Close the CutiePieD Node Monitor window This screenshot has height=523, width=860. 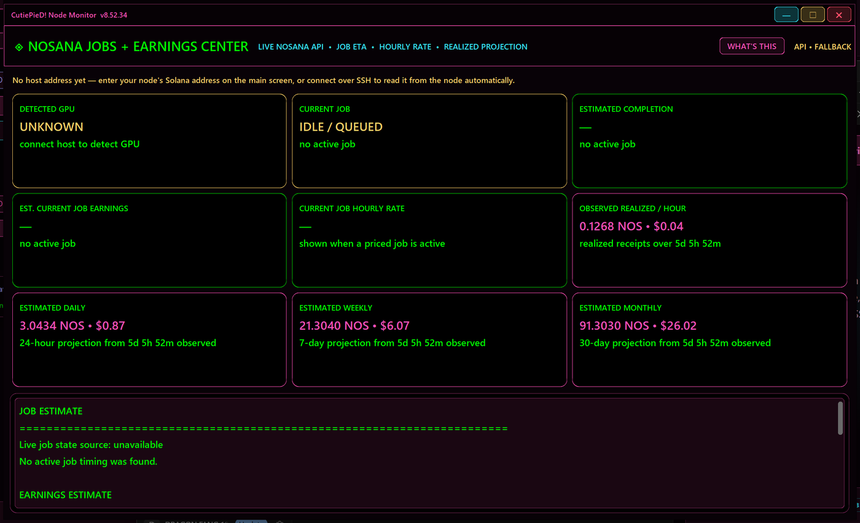point(839,15)
